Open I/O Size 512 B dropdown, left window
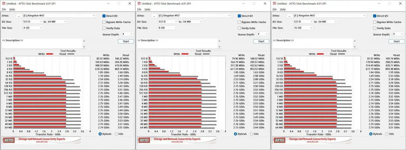This screenshot has height=150, width=406. pos(33,22)
